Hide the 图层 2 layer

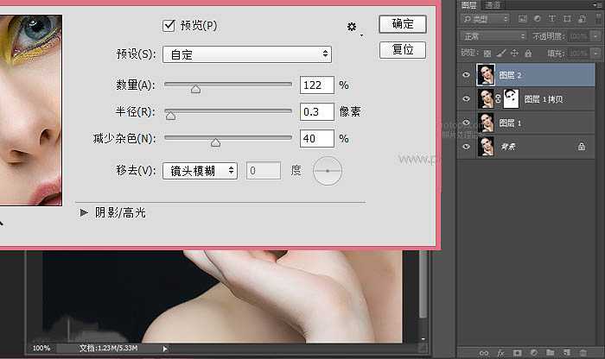point(467,76)
